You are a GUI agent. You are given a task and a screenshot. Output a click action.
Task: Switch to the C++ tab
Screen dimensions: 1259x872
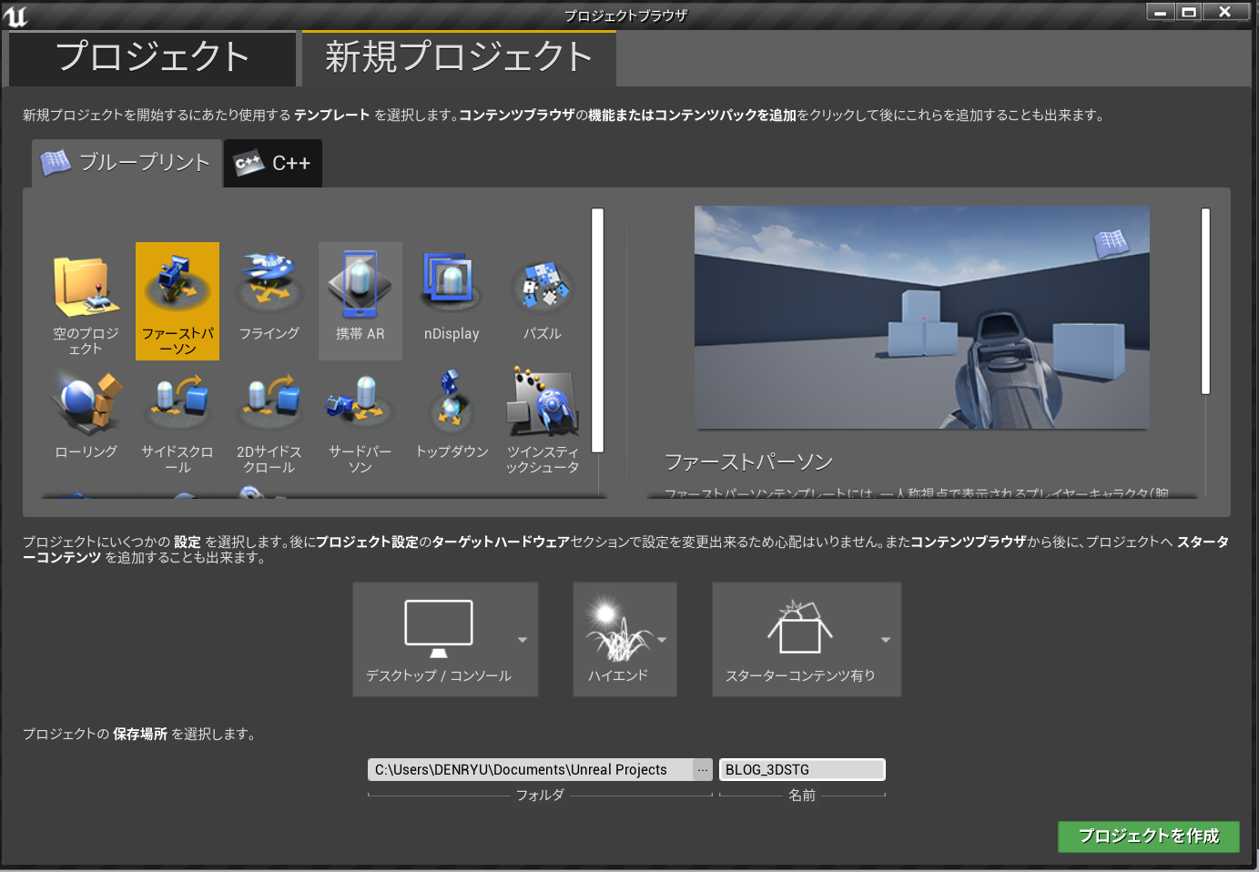pos(273,163)
